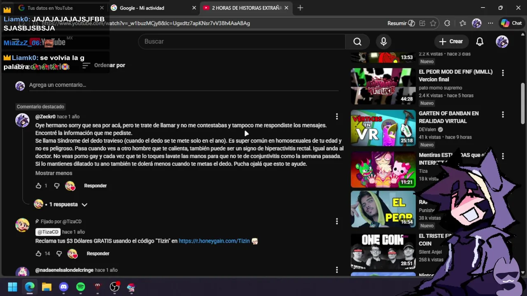Open Copilot Chat button
This screenshot has width=527, height=296.
[511, 23]
